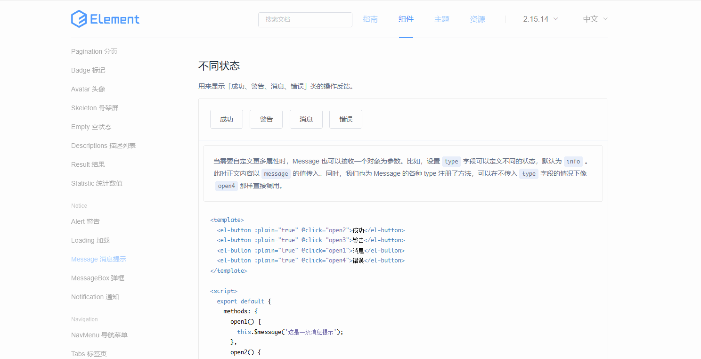
Task: Click the Element logo
Action: 105,19
